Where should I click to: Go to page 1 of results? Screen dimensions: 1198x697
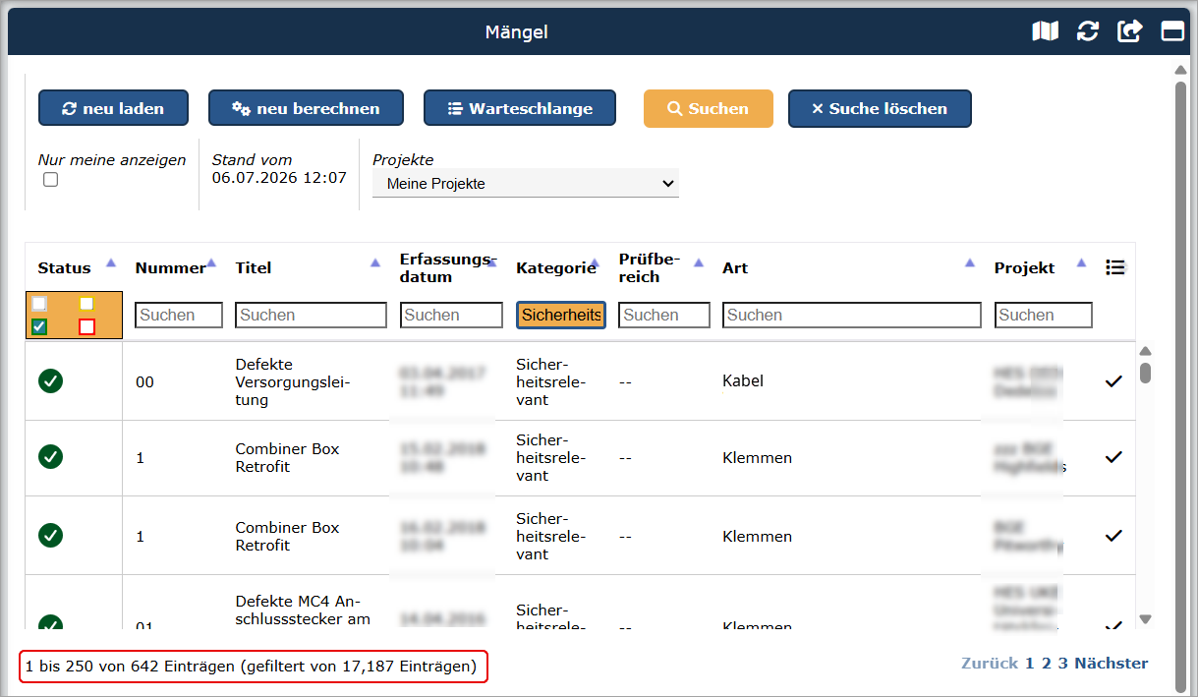click(1029, 664)
